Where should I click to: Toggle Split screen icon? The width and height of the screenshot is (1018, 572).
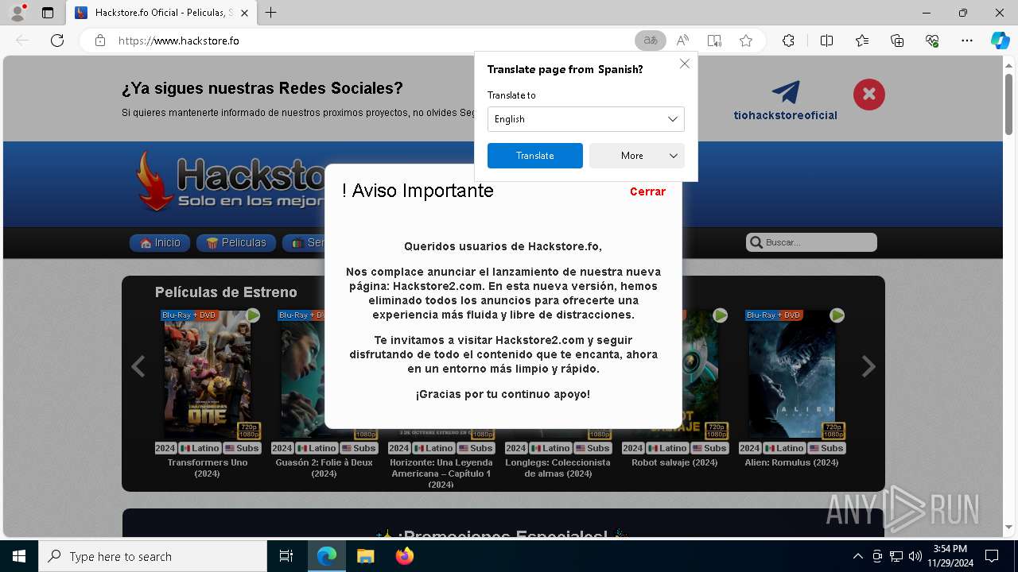click(x=826, y=41)
